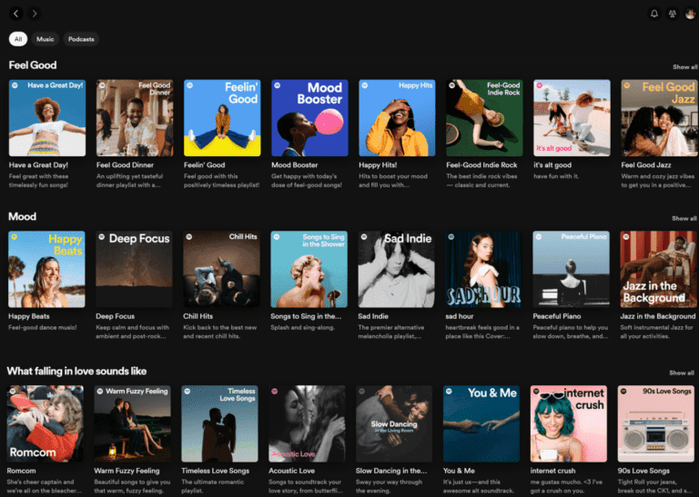Screen dimensions: 699x497
Task: Click the Timeless Love Songs title text
Action: pyautogui.click(x=216, y=471)
